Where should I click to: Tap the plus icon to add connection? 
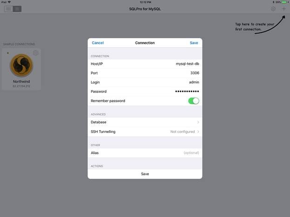point(284,9)
